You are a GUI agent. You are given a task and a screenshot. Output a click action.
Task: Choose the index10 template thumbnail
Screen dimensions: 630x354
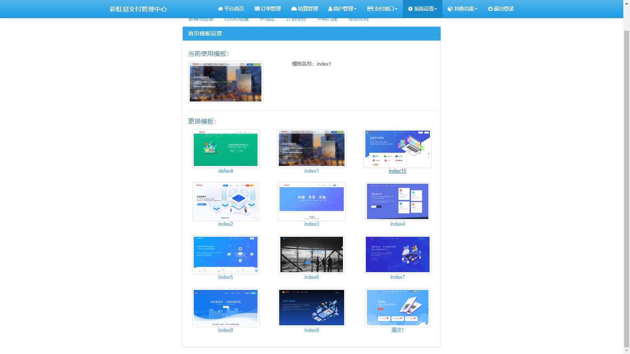[x=397, y=149]
